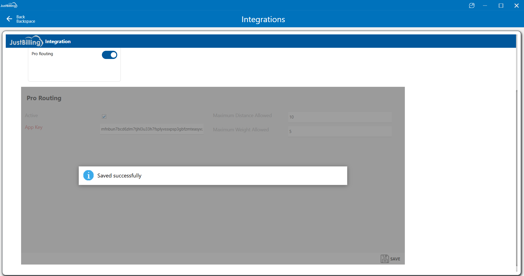524x276 pixels.
Task: Dismiss the Saved successfully message
Action: pos(213,176)
